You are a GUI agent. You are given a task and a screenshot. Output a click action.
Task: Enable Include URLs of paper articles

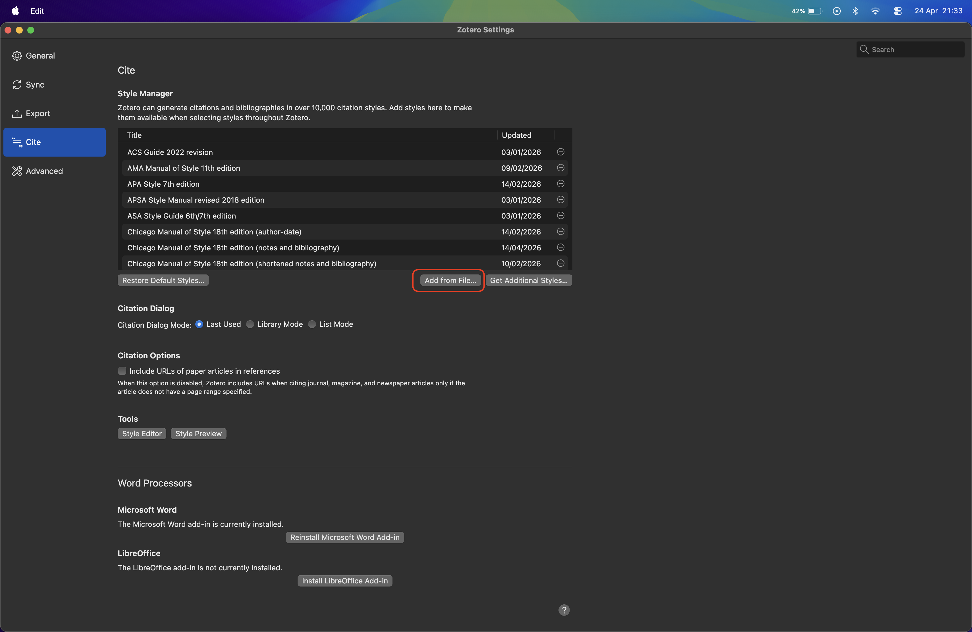click(x=122, y=371)
